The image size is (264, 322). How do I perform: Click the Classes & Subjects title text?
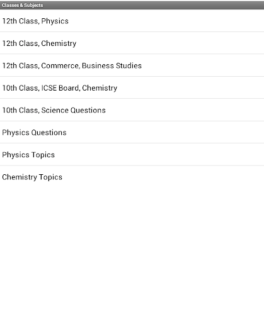23,5
